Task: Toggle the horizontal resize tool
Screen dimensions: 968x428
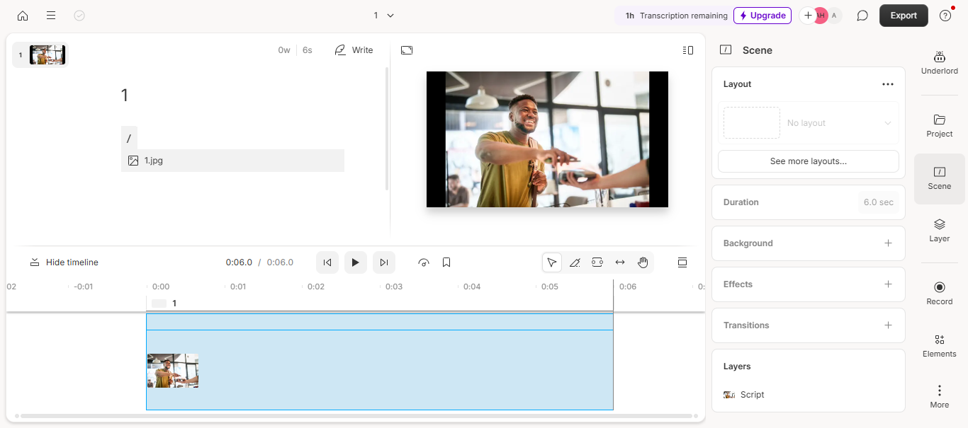Action: (620, 262)
